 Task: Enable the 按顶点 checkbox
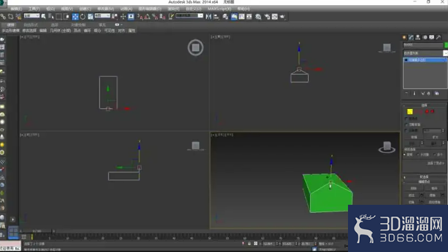[x=406, y=118]
